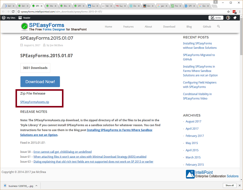This screenshot has width=243, height=190.
Task: Click the Write post button
Action: pyautogui.click(x=216, y=18)
